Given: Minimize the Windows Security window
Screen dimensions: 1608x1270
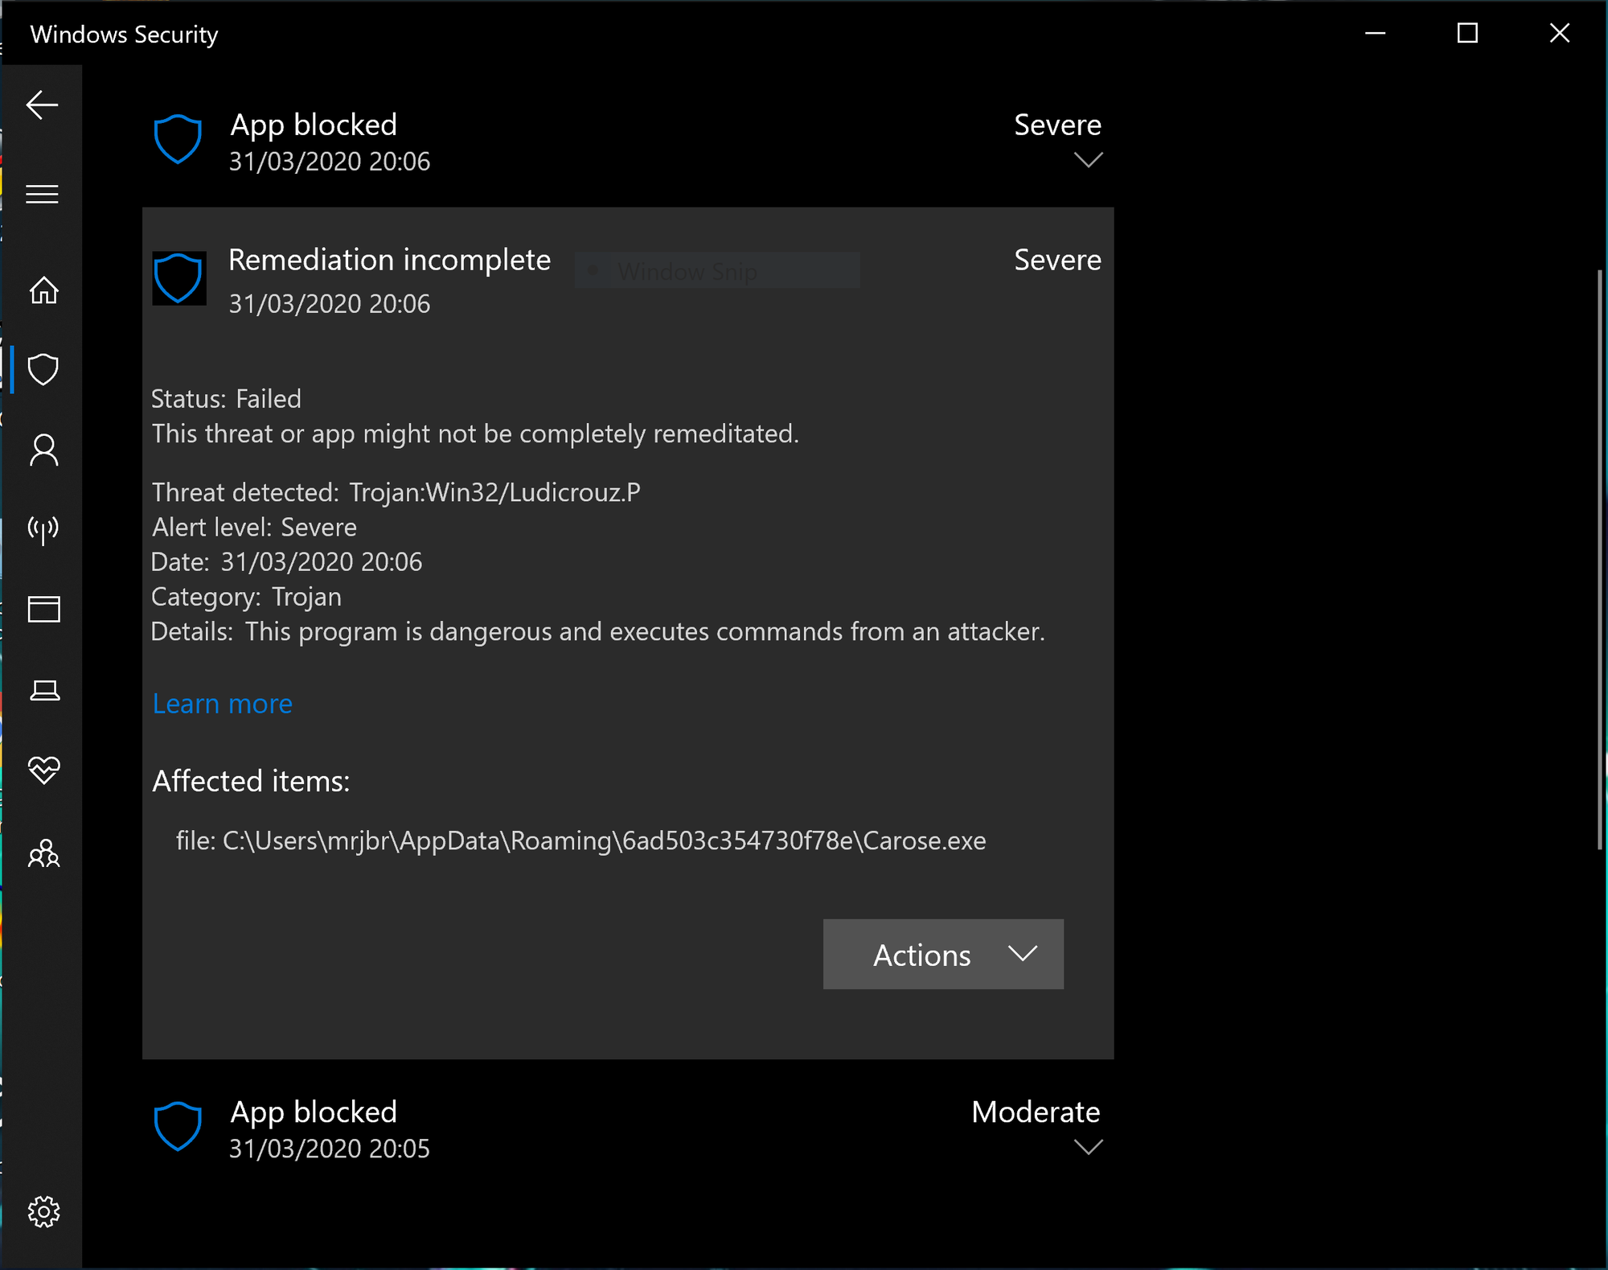Looking at the screenshot, I should click(x=1376, y=33).
